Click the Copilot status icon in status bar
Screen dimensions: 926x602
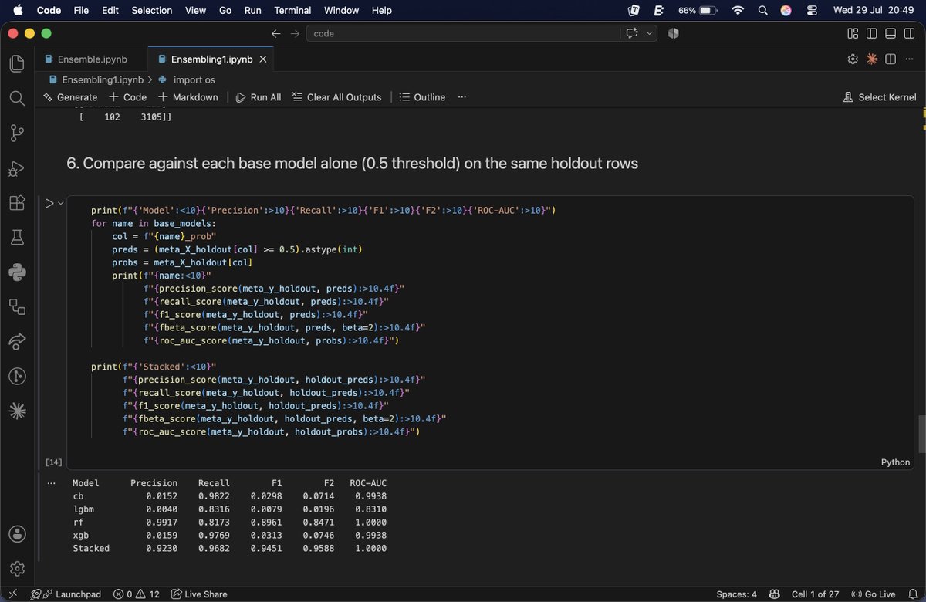tap(776, 594)
